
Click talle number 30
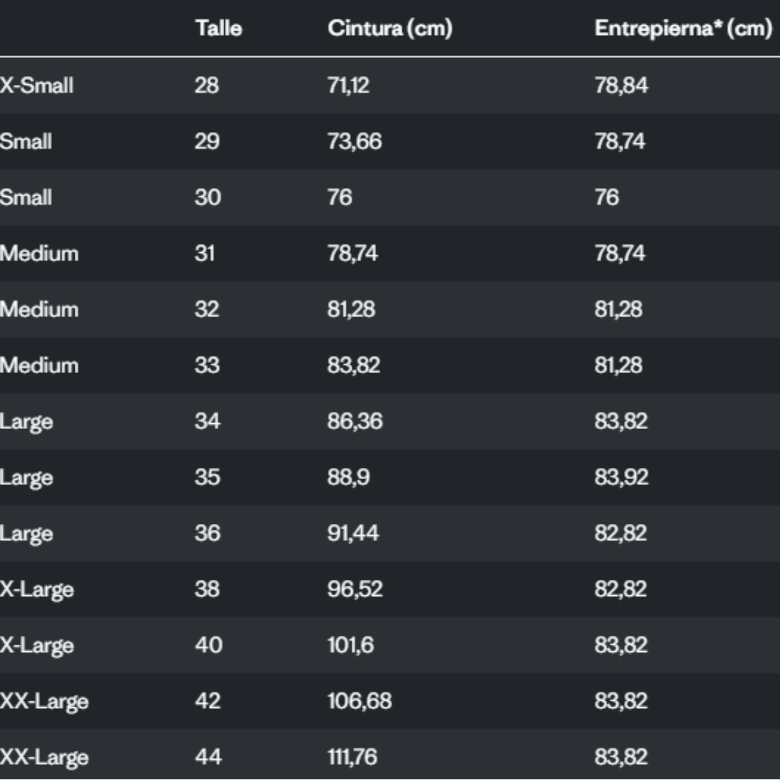[x=207, y=197]
